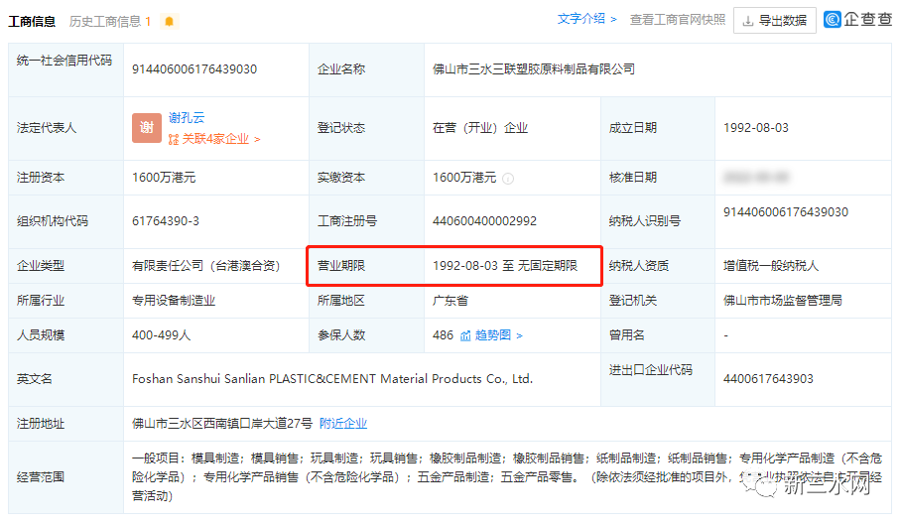This screenshot has width=900, height=524.
Task: Select organization code 61764390-3
Action: point(166,221)
